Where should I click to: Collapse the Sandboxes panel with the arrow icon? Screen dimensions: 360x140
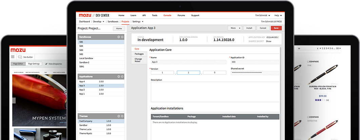pos(119,37)
